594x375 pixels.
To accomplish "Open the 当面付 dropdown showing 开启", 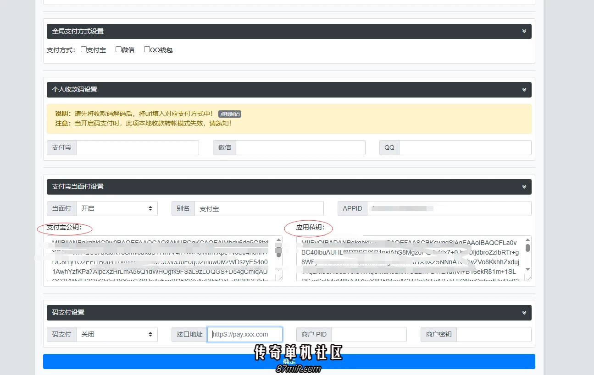I will 117,208.
